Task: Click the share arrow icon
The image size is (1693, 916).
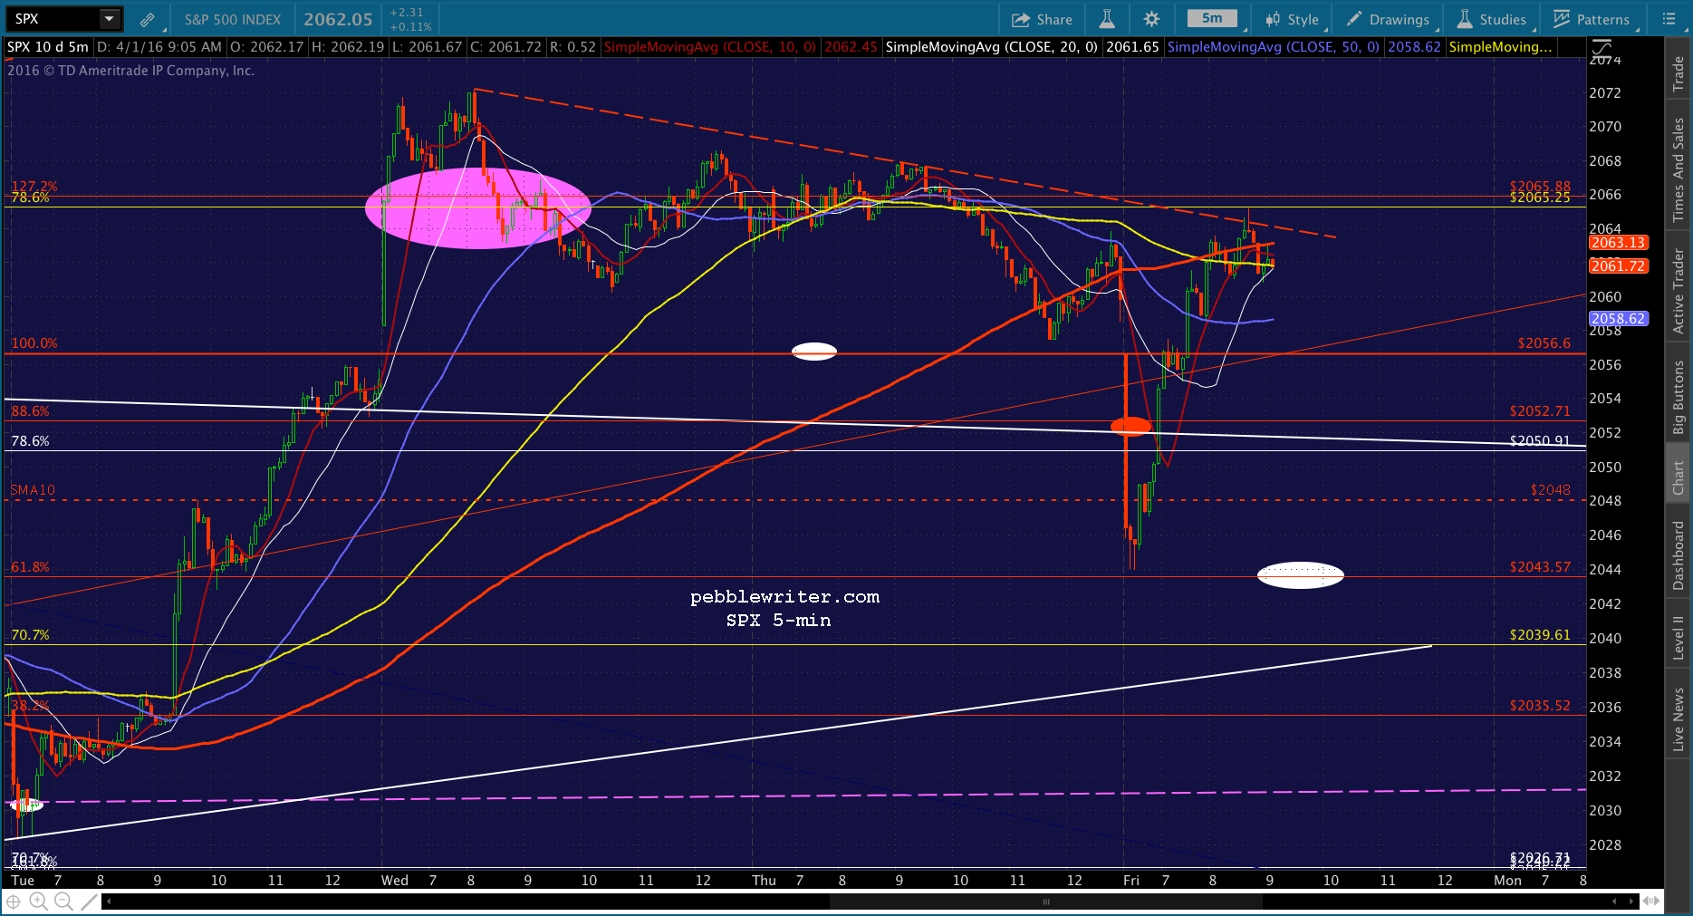Action: point(1021,19)
